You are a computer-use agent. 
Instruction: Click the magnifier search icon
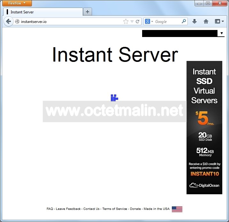coord(184,21)
